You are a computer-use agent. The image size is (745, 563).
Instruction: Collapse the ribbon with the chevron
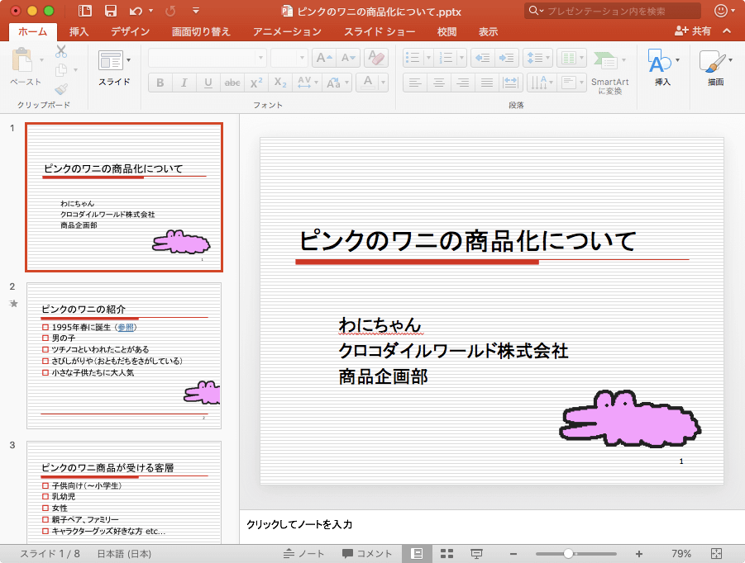point(727,31)
